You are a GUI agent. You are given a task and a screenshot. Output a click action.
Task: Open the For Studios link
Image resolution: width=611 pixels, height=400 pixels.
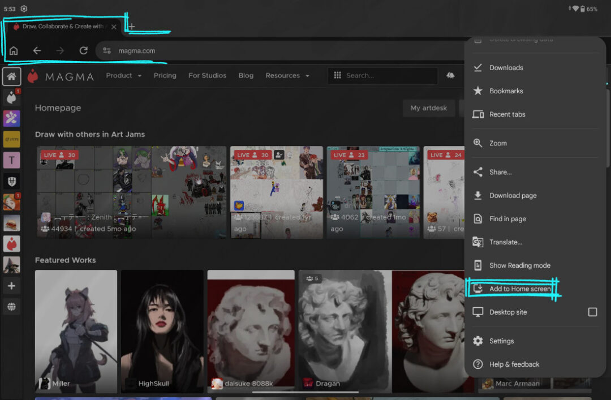pyautogui.click(x=207, y=76)
